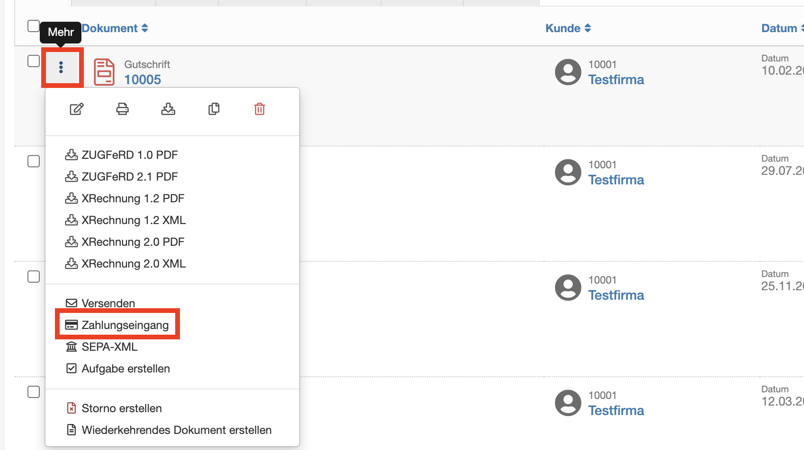Open document number 10005 link
Screen dimensions: 804x450
coord(143,80)
